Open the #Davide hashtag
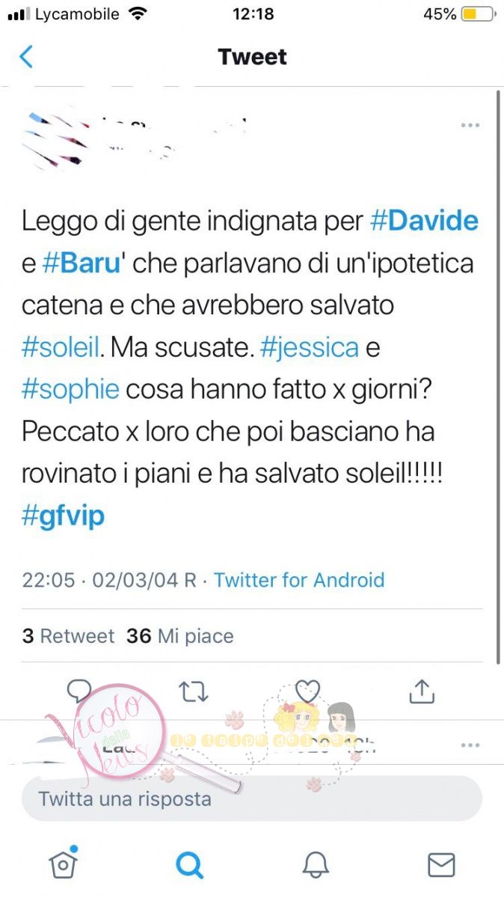 tap(425, 221)
